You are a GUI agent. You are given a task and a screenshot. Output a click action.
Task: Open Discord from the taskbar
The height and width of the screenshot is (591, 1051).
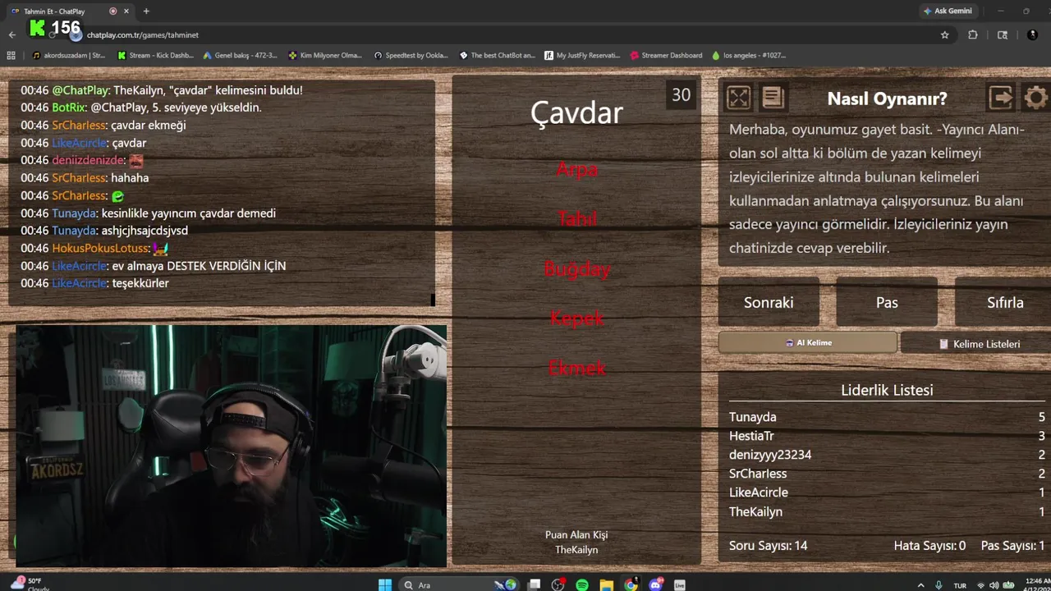tap(655, 584)
